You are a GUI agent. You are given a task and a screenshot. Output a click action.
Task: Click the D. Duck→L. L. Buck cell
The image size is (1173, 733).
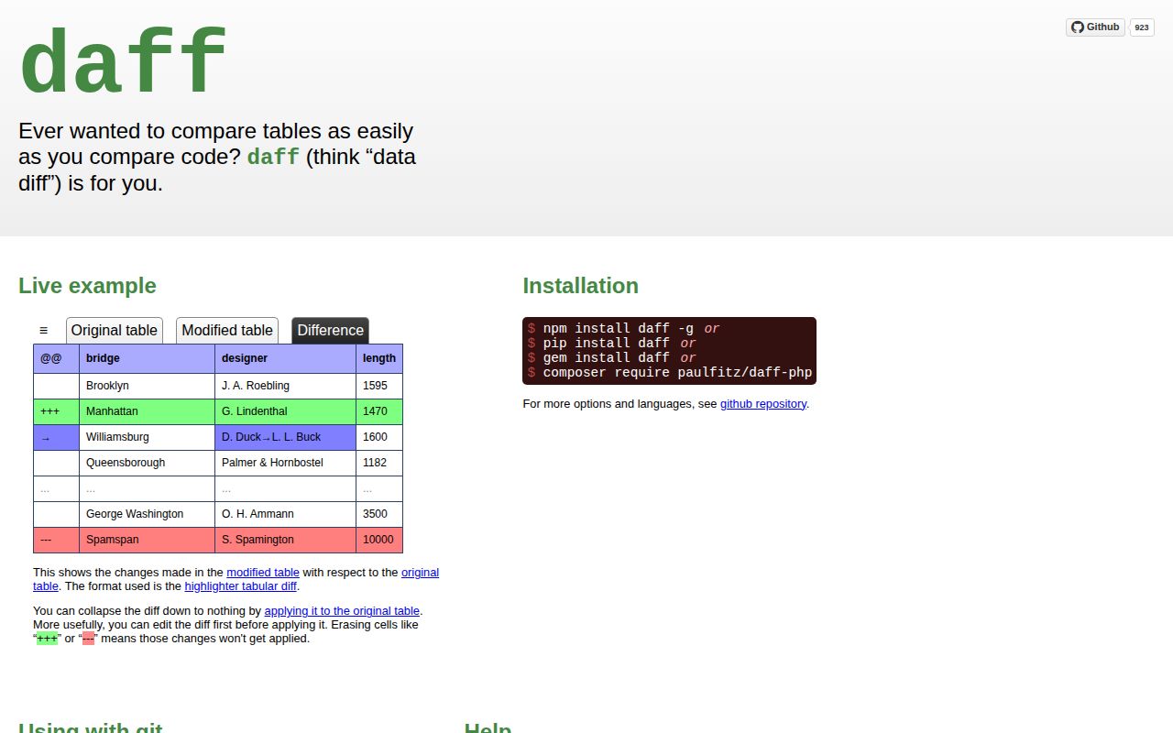286,438
